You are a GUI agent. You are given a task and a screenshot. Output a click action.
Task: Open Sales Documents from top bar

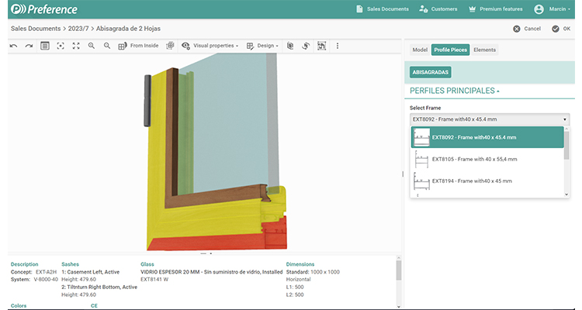[383, 9]
